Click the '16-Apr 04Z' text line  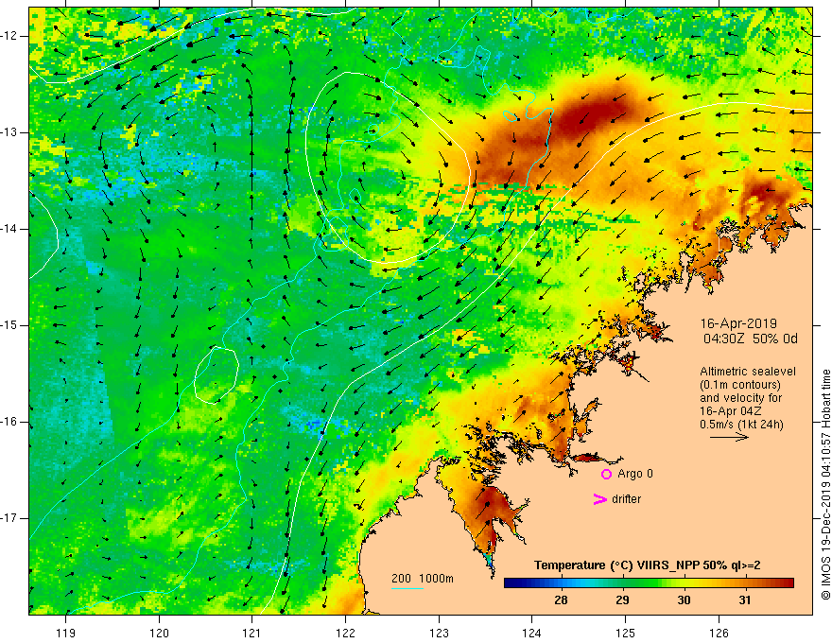point(731,411)
